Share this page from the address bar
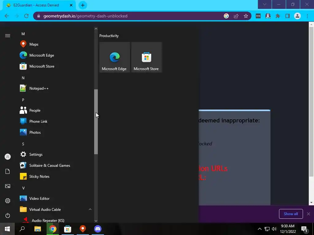 coord(236,16)
